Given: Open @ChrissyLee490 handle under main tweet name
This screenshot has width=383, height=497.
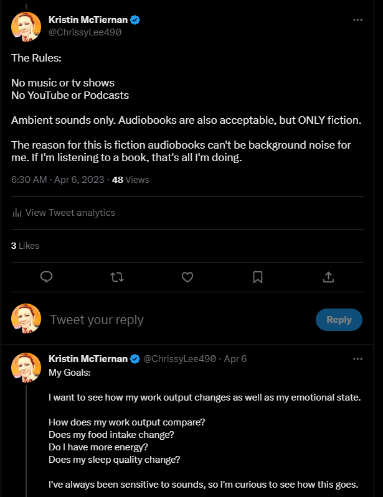Looking at the screenshot, I should tap(85, 32).
